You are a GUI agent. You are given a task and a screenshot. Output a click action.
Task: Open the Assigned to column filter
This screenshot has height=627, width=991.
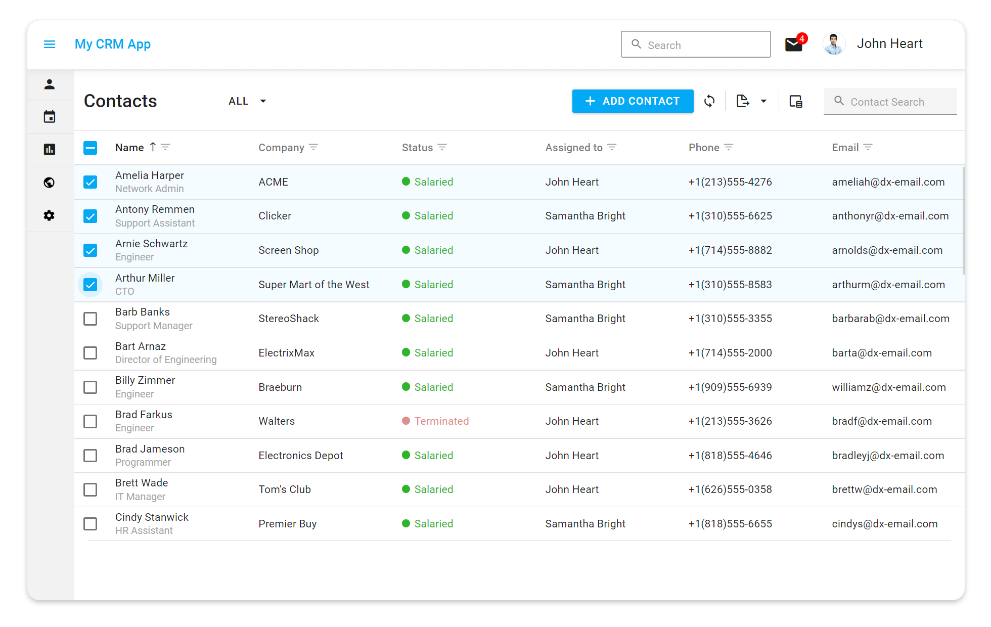tap(612, 147)
